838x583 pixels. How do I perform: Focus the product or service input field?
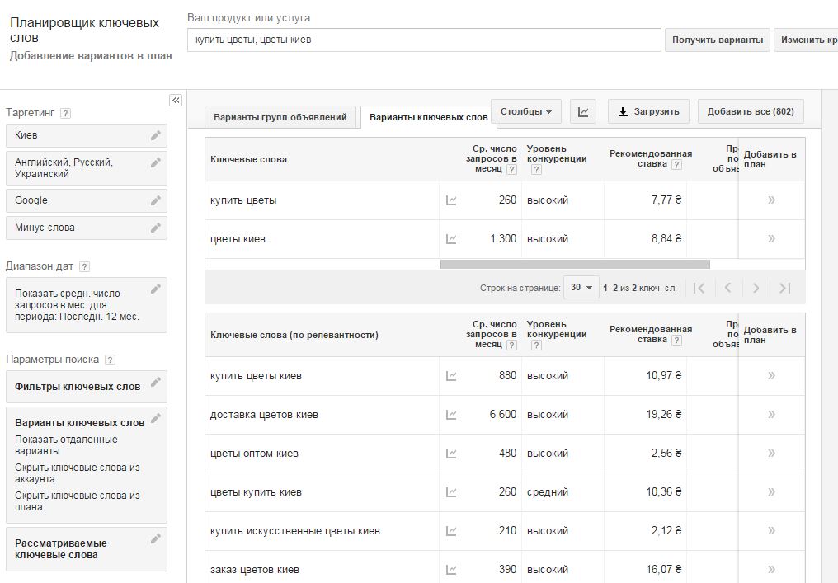(424, 40)
